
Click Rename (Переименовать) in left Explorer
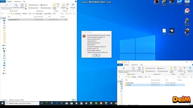46,8
